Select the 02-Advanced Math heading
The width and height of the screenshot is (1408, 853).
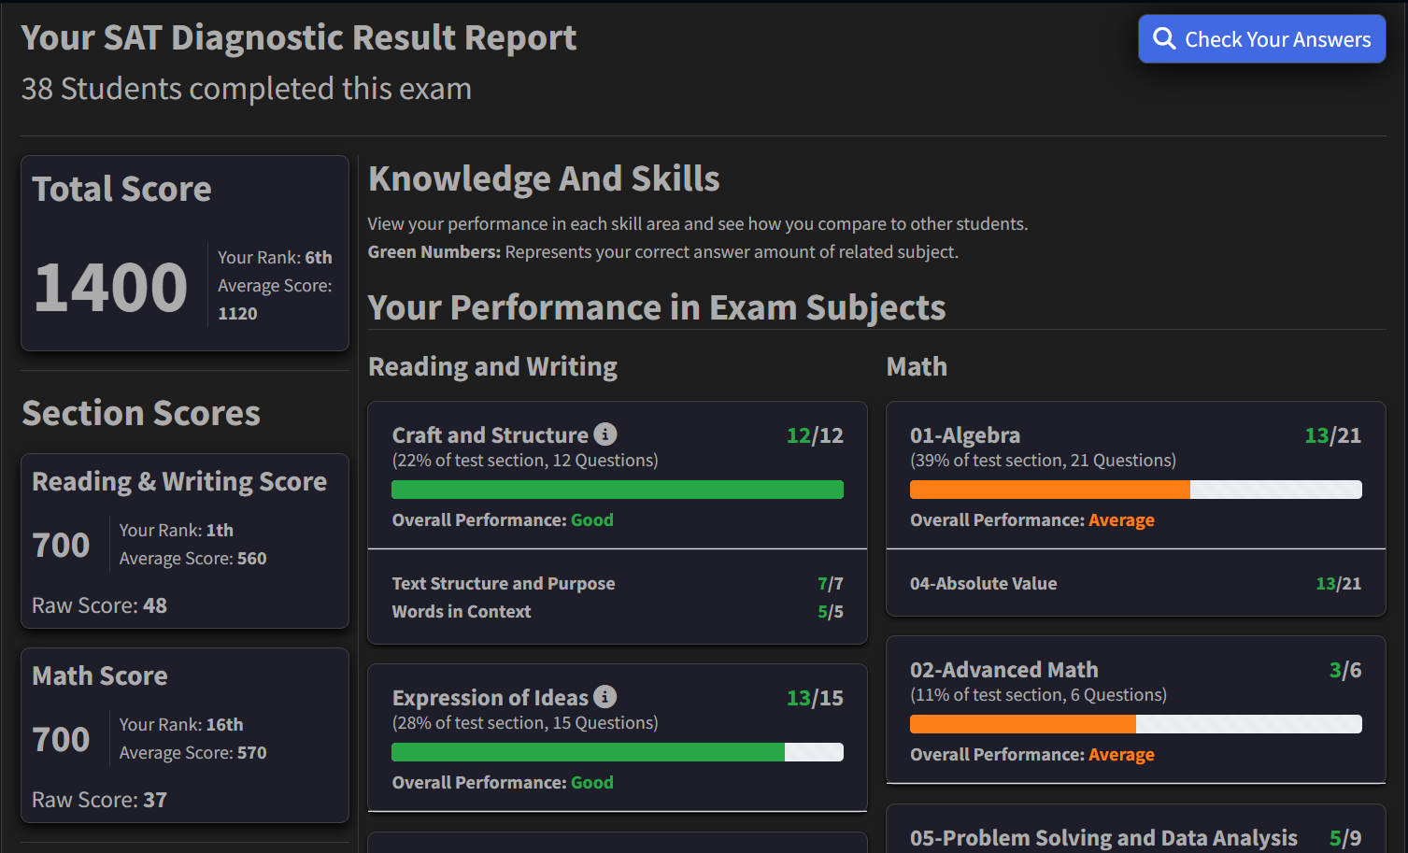coord(1004,670)
